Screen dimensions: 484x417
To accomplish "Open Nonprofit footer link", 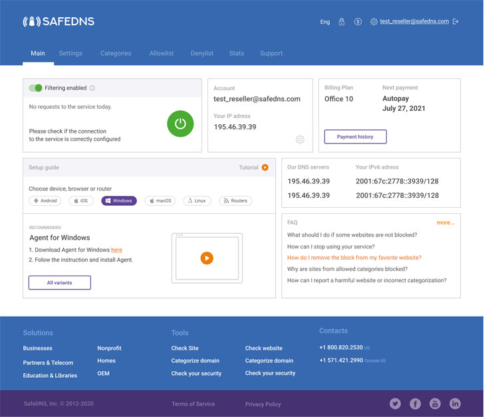I will [109, 348].
